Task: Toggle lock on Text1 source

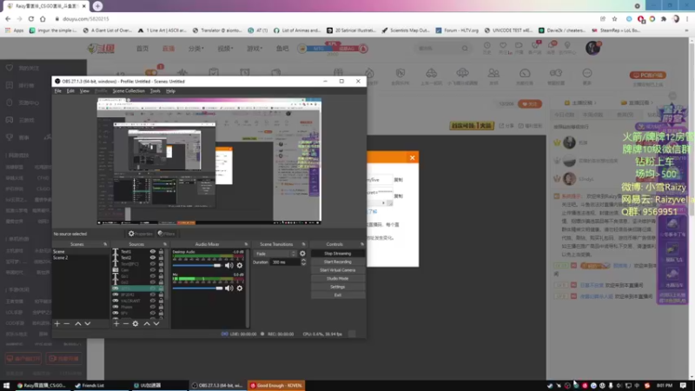Action: tap(161, 251)
